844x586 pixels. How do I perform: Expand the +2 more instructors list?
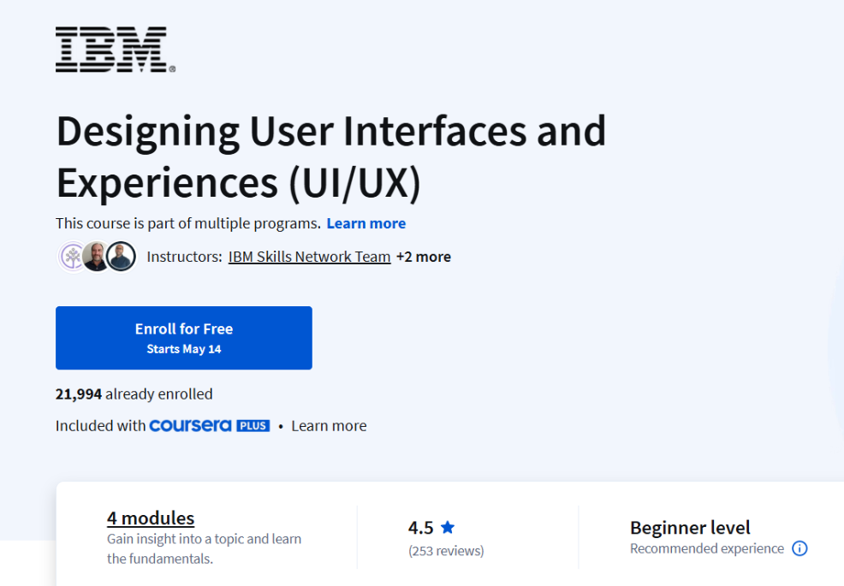click(x=423, y=256)
